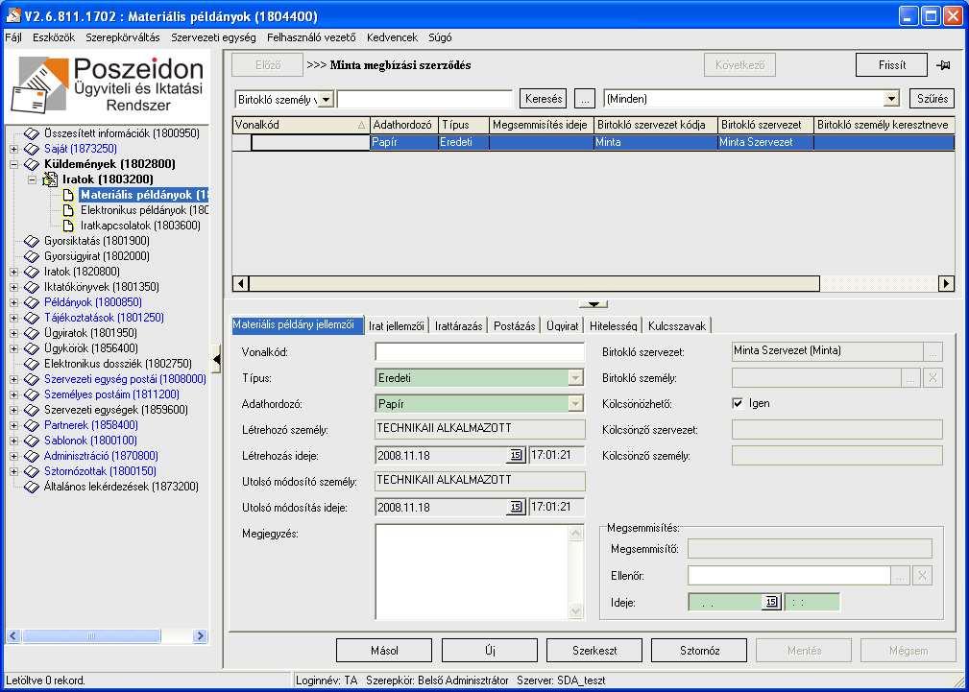Click the application icon in the title bar
969x692 pixels.
[x=13, y=15]
